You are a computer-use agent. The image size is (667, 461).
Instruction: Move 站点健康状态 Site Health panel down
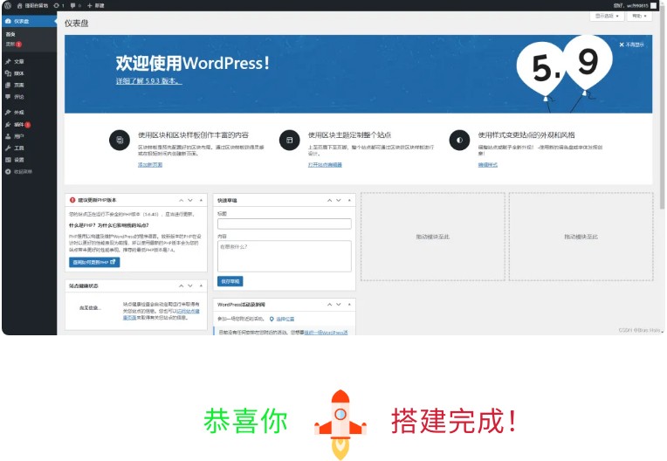[190, 286]
